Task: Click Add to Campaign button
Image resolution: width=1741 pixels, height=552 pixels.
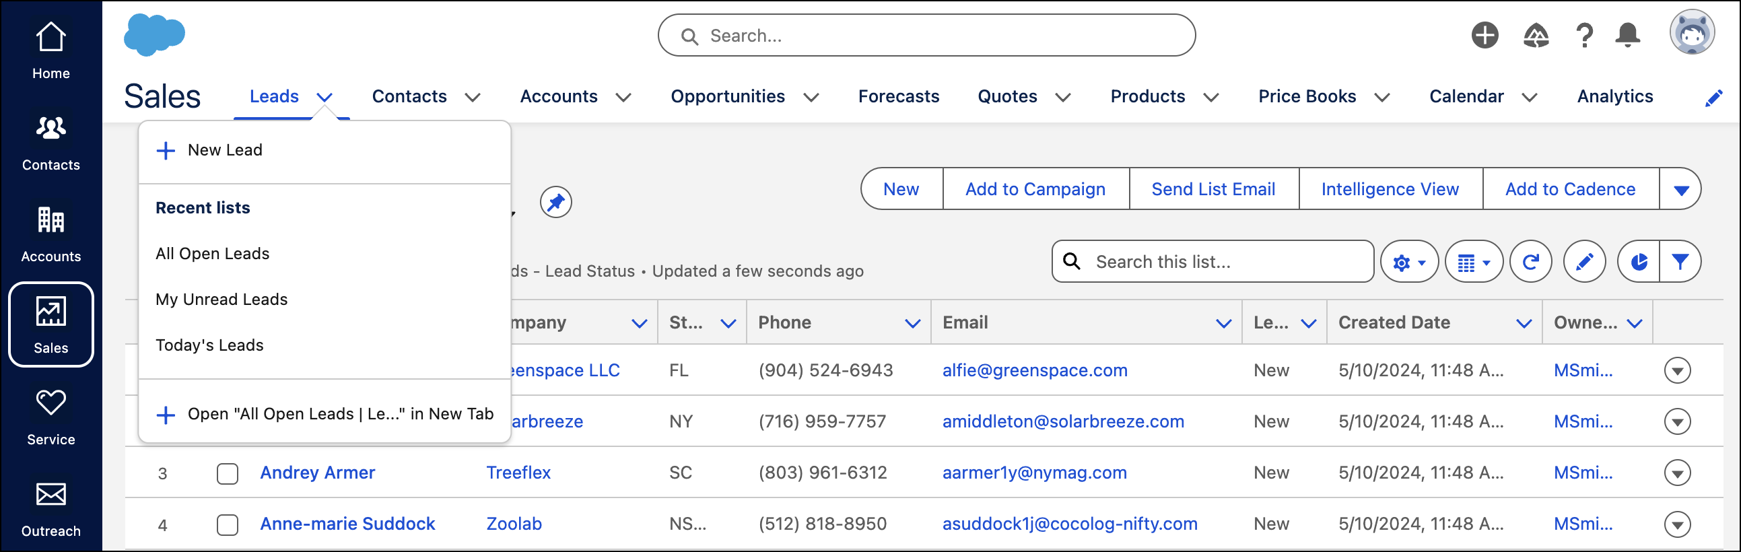Action: tap(1035, 190)
